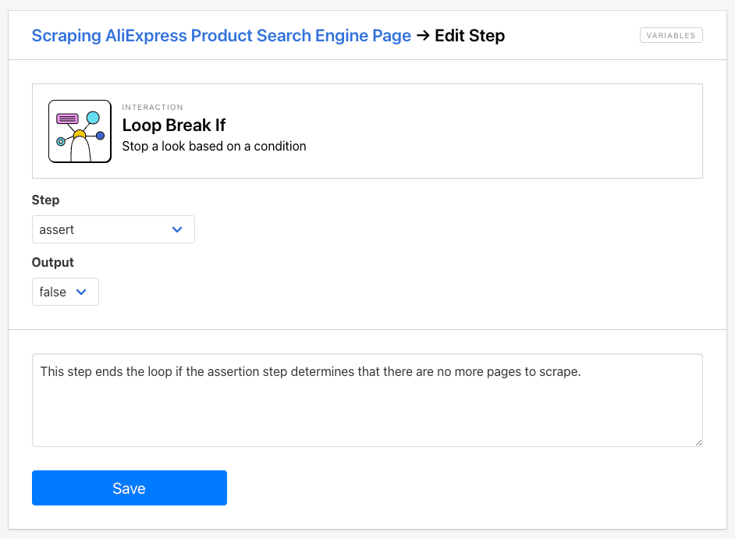Click the blue Save button
This screenshot has height=539, width=735.
(130, 488)
